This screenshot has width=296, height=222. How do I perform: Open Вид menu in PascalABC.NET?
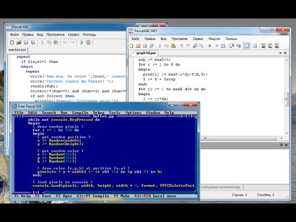click(163, 39)
